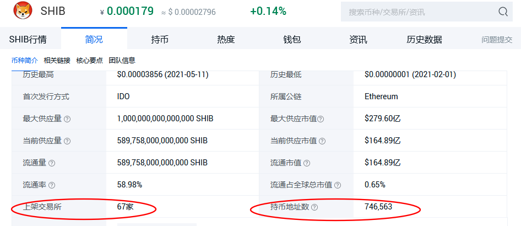The width and height of the screenshot is (521, 226).
Task: Click the 上架交易所 row label
Action: tap(42, 207)
